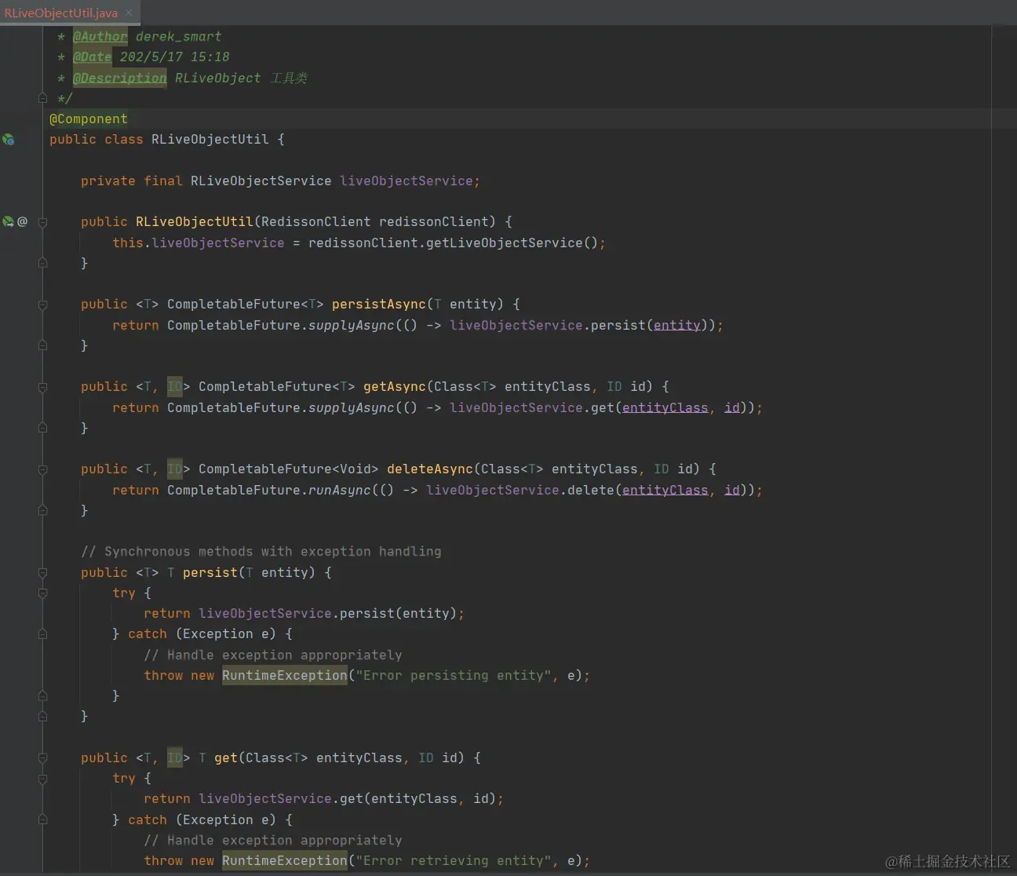Click the getAsync method name
Image resolution: width=1017 pixels, height=876 pixels.
click(x=394, y=386)
